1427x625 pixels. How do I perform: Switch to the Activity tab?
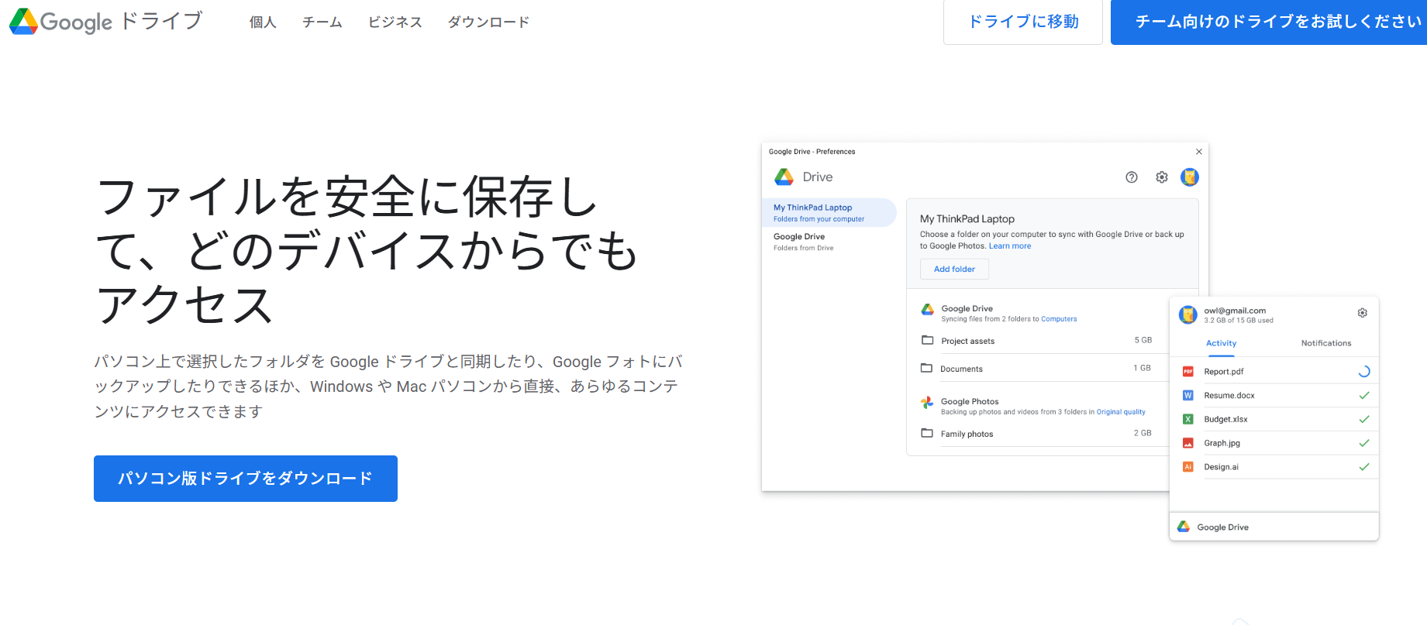point(1222,343)
